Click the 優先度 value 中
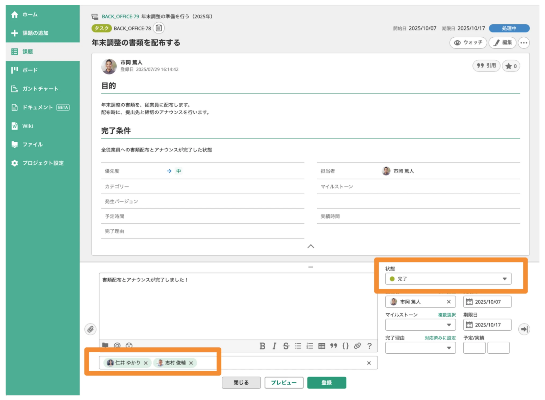545x400 pixels. (x=179, y=171)
